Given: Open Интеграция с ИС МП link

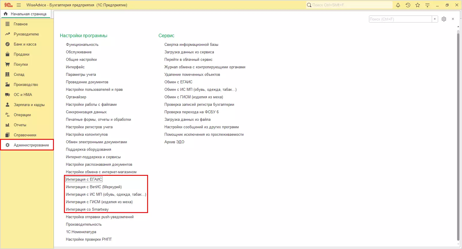Looking at the screenshot, I should (x=106, y=195).
